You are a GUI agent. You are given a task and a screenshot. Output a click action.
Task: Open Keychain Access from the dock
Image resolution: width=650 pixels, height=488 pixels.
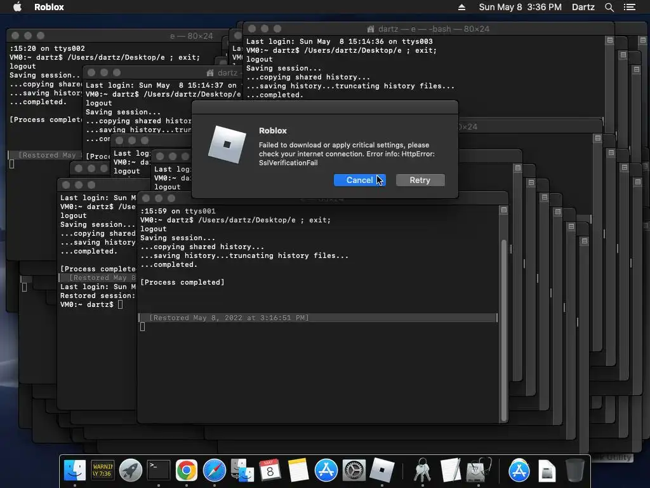[x=422, y=470]
